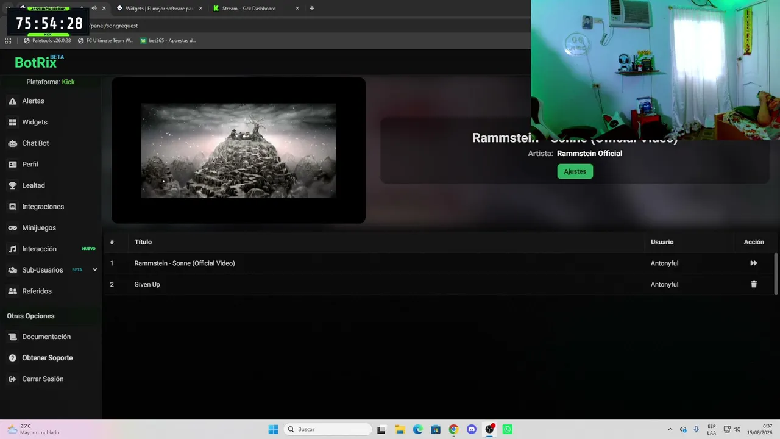Mute the audio-playing browser tab
Screen dimensions: 780x439
pos(94,9)
